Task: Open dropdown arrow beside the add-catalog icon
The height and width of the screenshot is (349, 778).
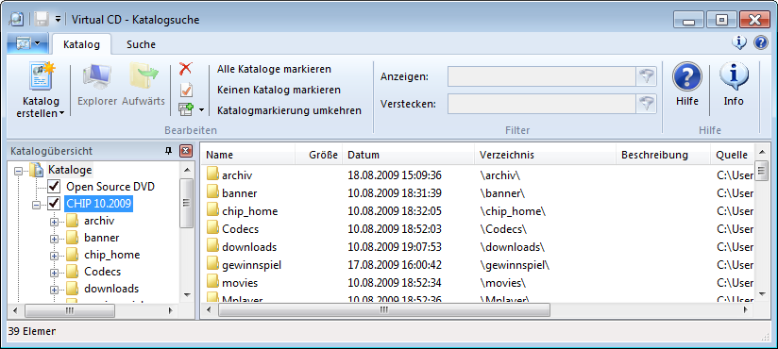Action: (x=201, y=110)
